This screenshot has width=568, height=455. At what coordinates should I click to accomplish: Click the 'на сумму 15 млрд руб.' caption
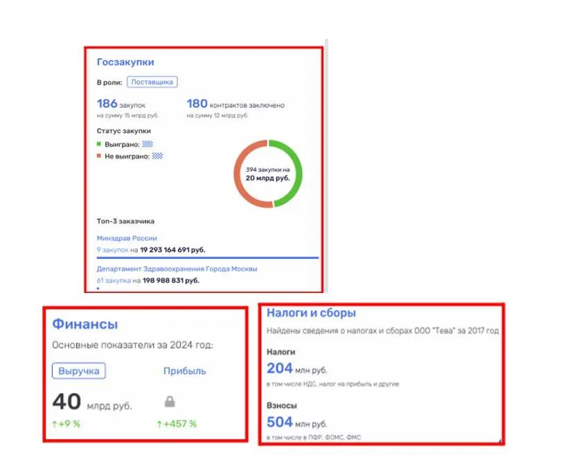pos(127,116)
